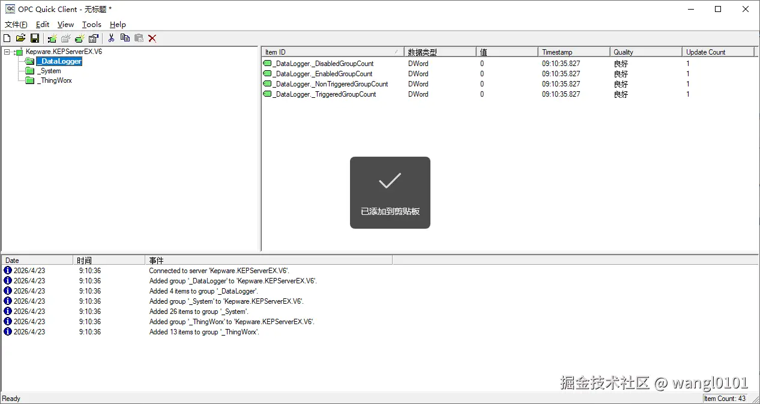Click event "Added group '_ThingWorx'" log entry
This screenshot has height=404, width=760.
pos(232,322)
